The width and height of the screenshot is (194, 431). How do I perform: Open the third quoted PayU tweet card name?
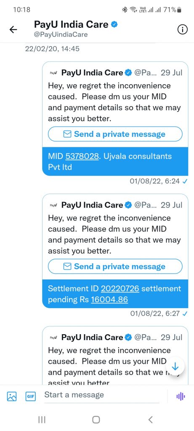click(92, 337)
